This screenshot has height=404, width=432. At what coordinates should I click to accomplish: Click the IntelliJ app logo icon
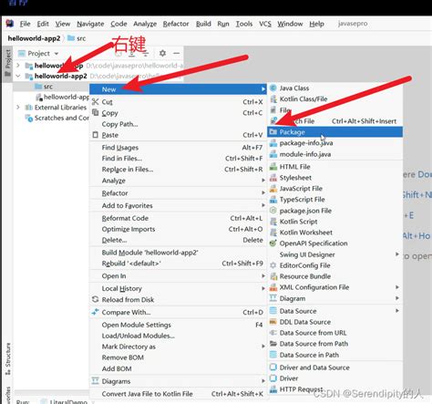10,24
